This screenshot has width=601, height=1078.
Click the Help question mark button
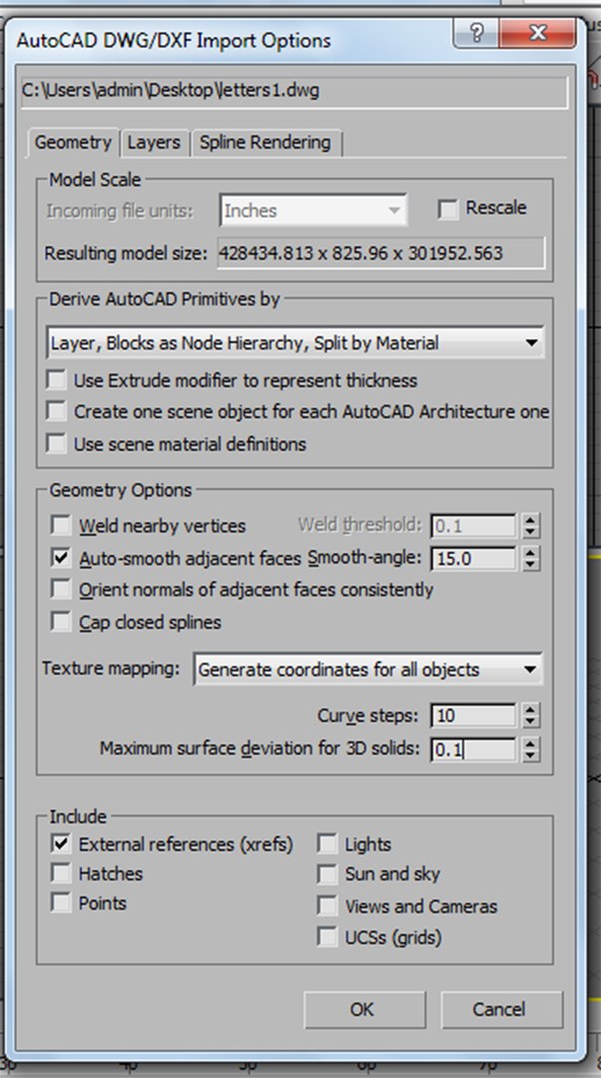pos(476,32)
